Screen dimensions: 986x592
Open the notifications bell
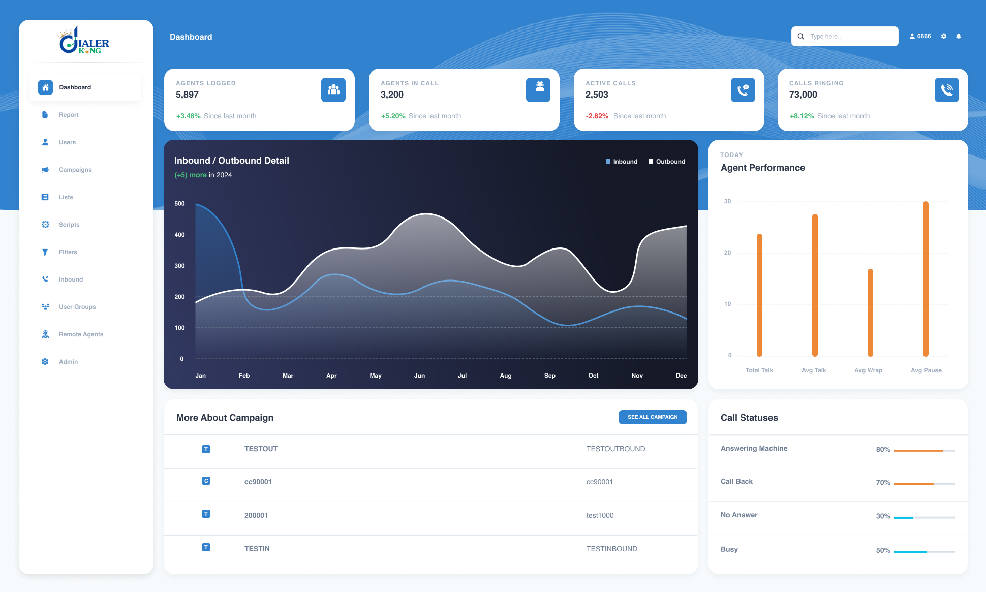(x=959, y=36)
